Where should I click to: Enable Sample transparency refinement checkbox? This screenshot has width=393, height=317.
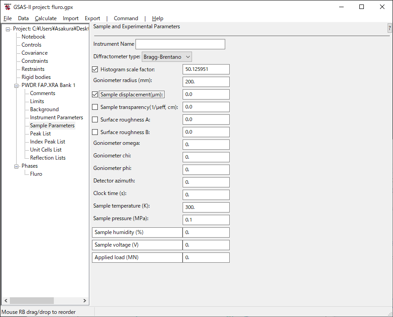[x=95, y=107]
